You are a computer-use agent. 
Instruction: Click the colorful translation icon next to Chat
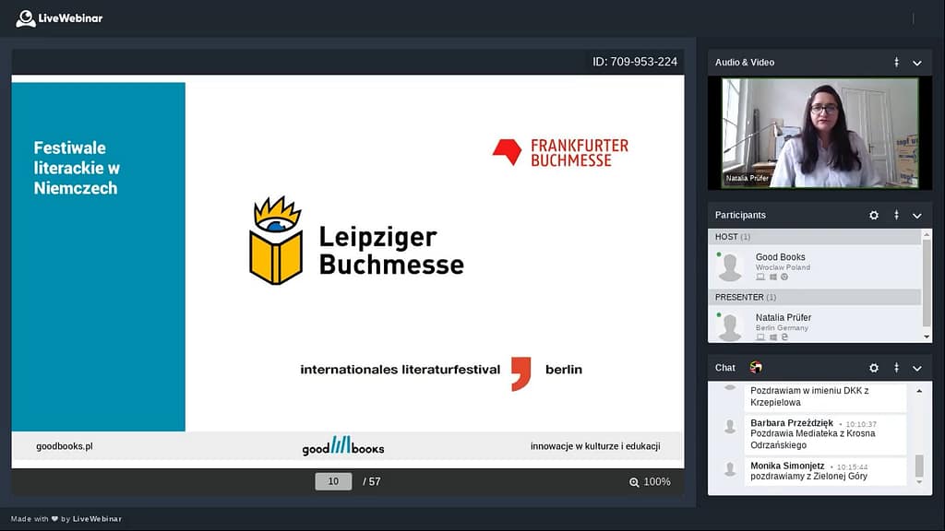756,368
